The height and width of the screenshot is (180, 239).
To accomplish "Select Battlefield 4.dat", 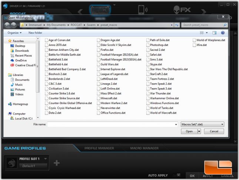I will pos(56,64).
